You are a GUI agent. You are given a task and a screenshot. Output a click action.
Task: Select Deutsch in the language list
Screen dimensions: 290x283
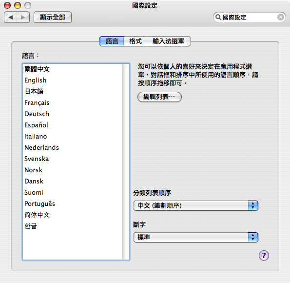point(72,114)
